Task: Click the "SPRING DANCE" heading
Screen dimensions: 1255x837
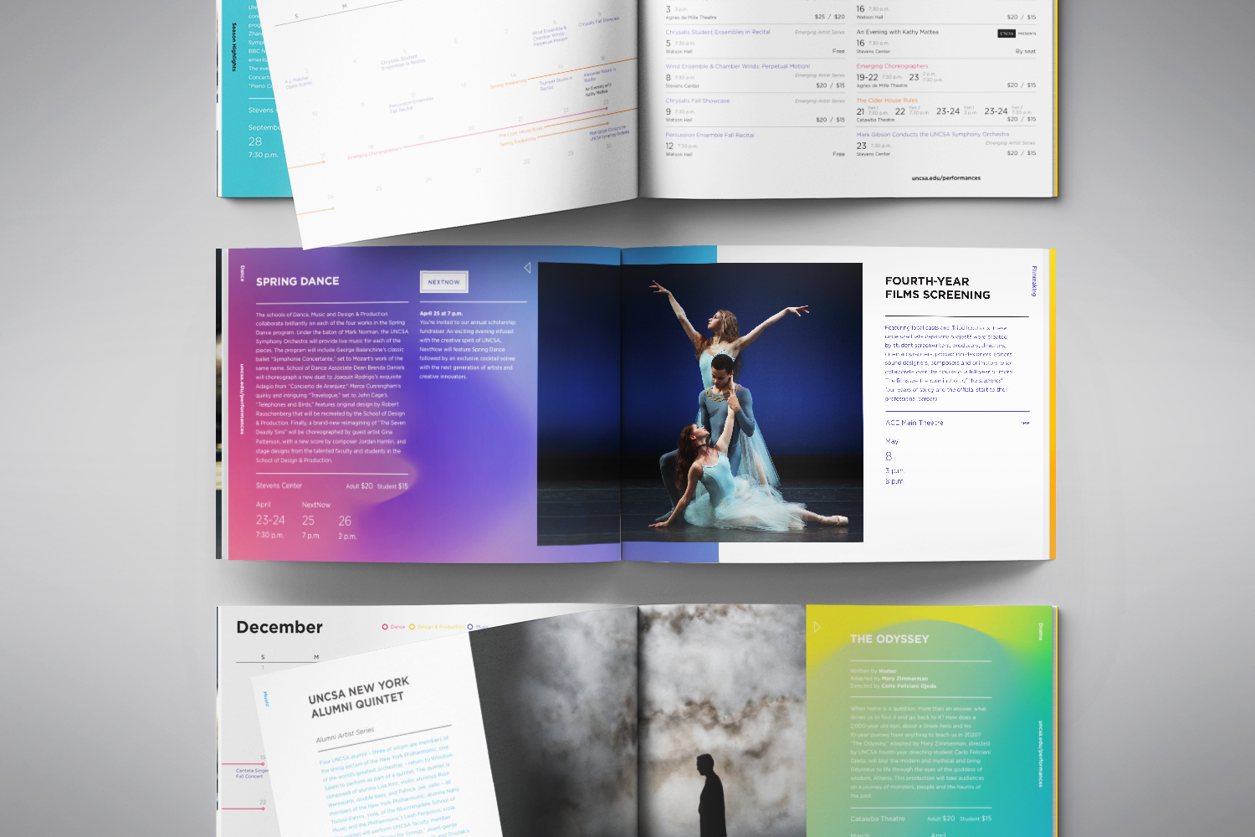Action: click(x=297, y=281)
